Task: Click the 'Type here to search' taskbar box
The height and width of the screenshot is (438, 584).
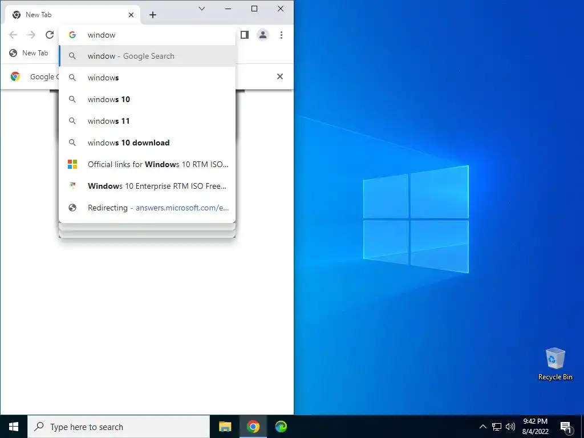Action: tap(119, 427)
